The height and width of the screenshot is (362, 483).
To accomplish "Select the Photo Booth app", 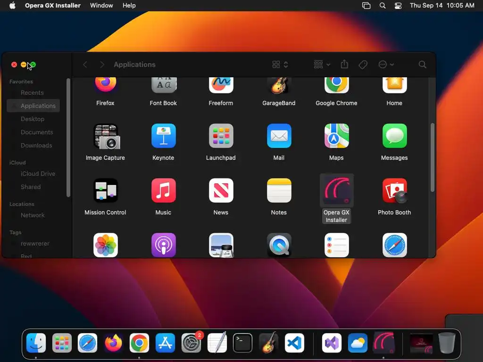I will 395,191.
